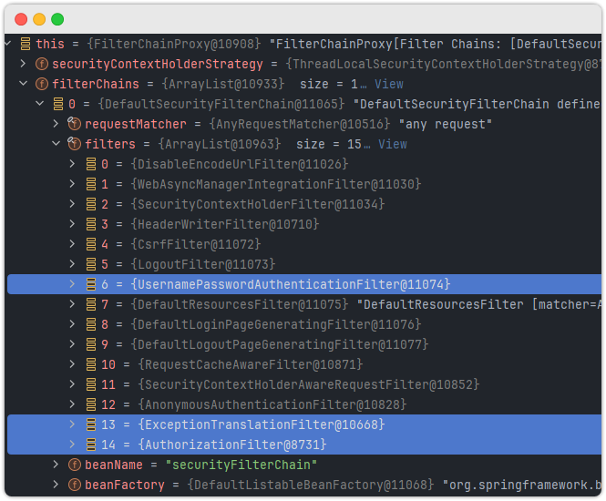606x501 pixels.
Task: Expand AuthorizationFilter entry
Action: point(72,445)
